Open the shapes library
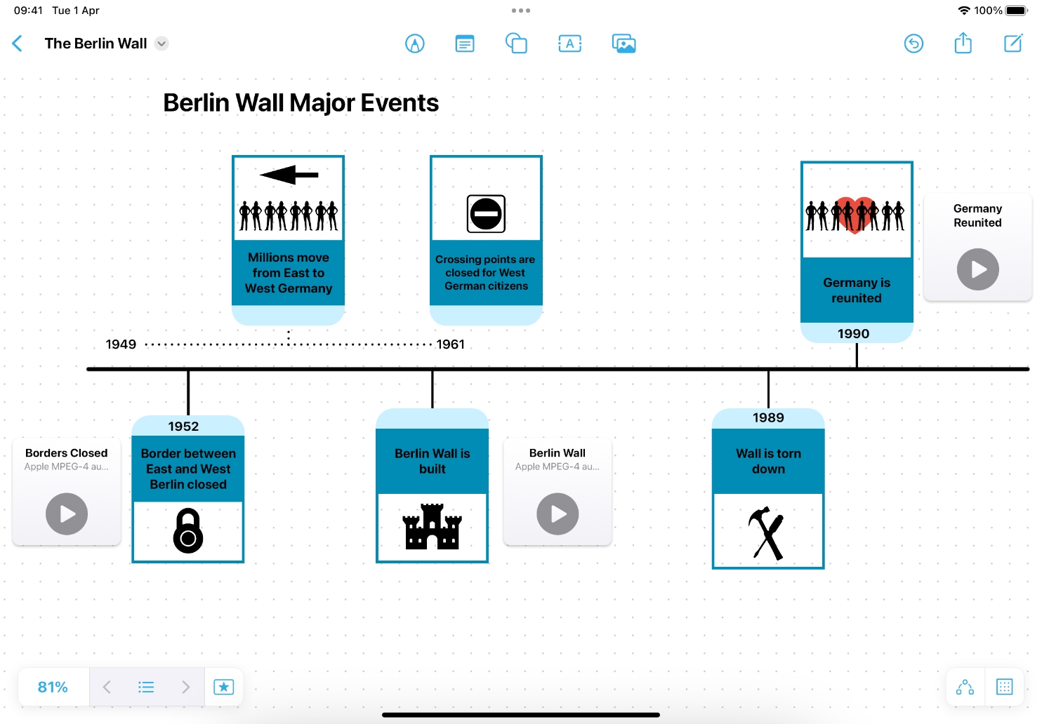Screen dimensions: 1042x724 point(516,44)
